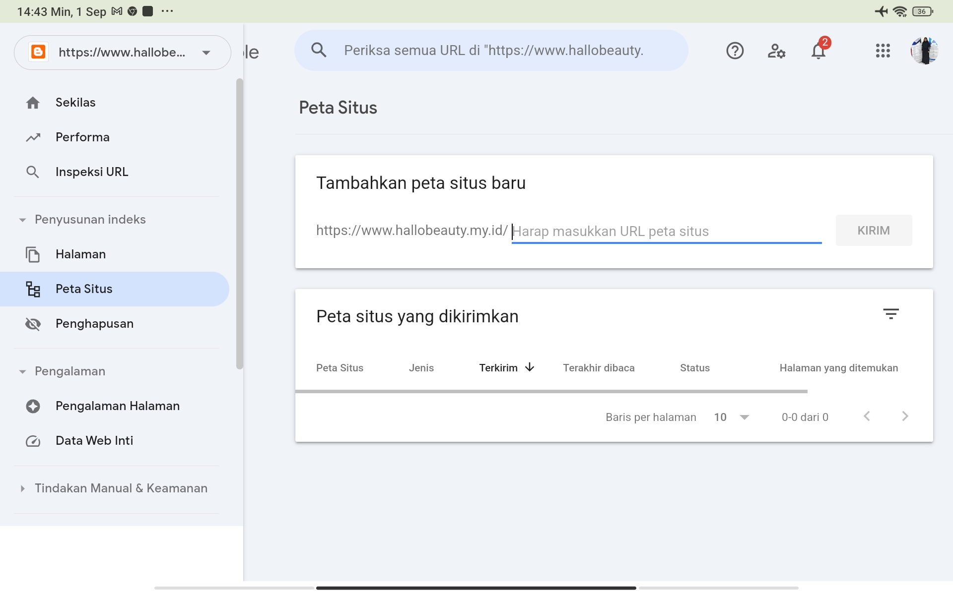Open Data Web Inti report
The image size is (953, 595).
click(x=115, y=441)
